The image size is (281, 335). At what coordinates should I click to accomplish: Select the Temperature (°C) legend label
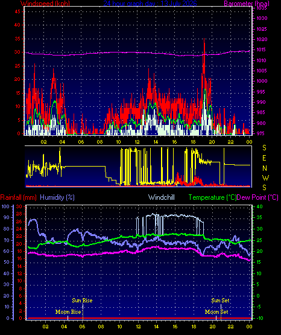pyautogui.click(x=212, y=197)
